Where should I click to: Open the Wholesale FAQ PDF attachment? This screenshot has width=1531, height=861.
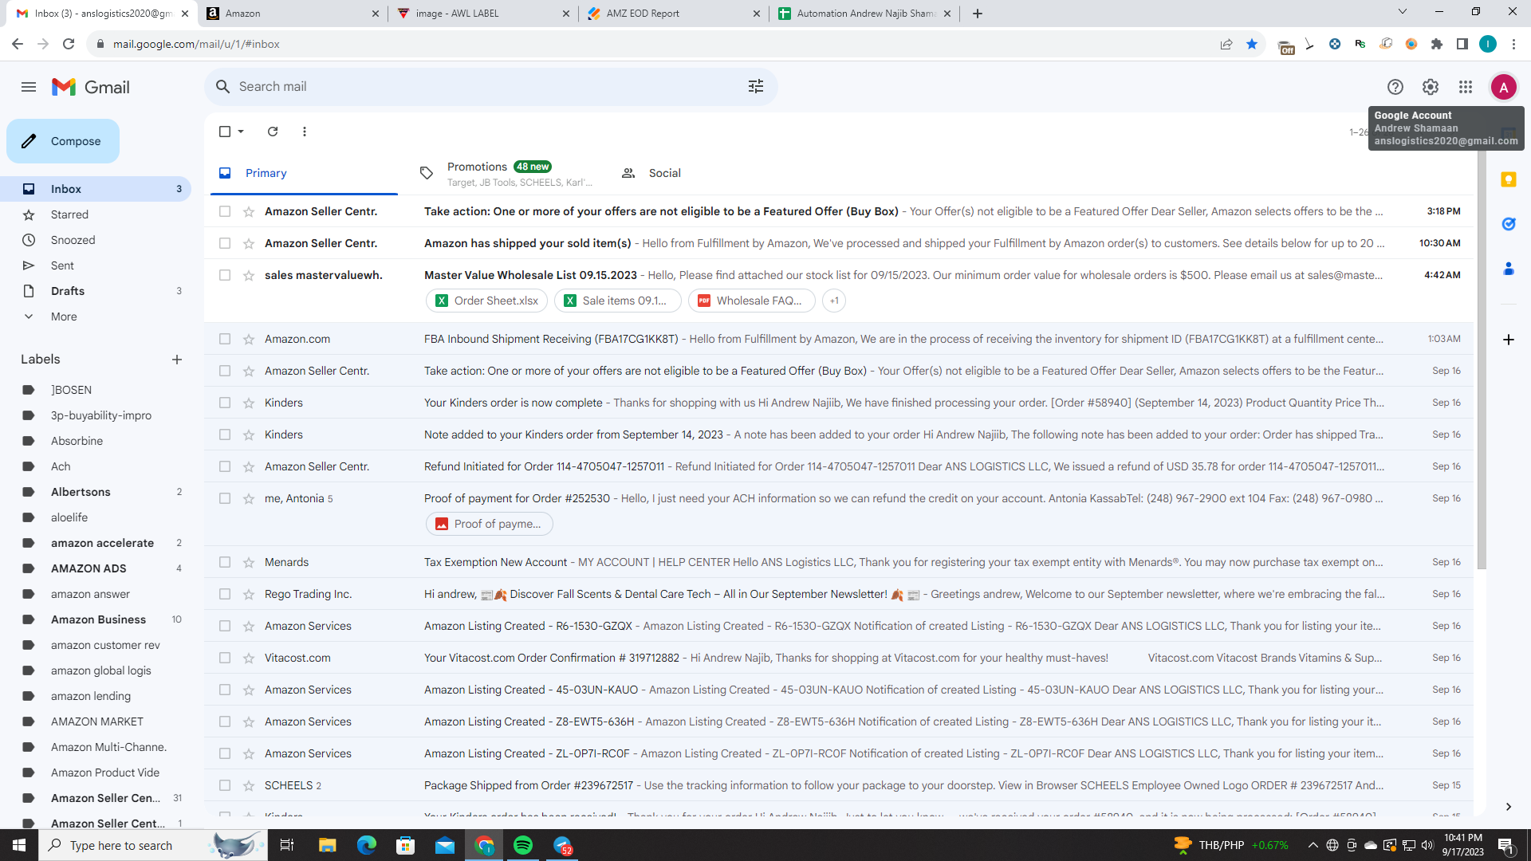(x=751, y=301)
